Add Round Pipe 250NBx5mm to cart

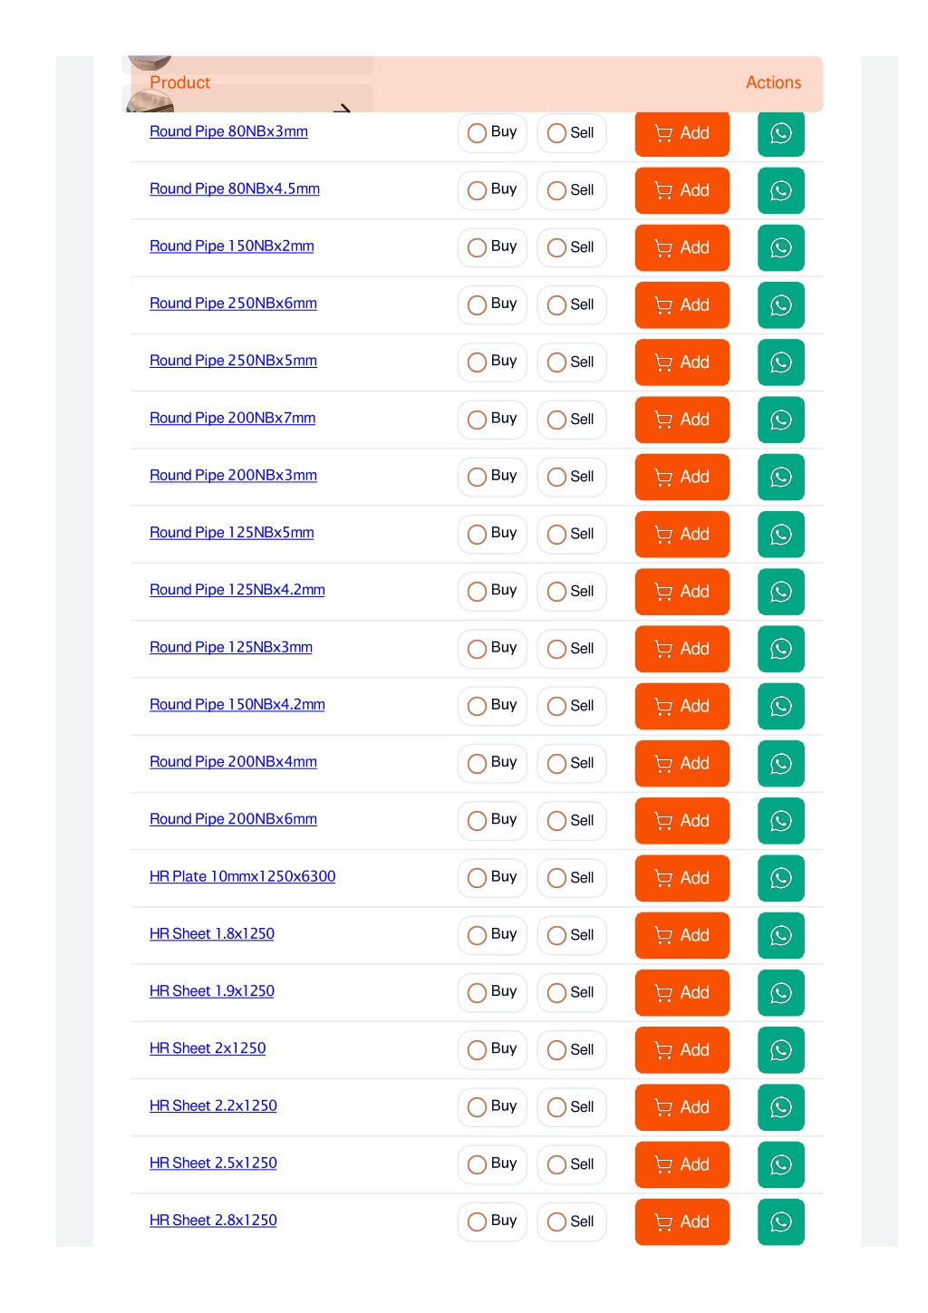point(682,362)
